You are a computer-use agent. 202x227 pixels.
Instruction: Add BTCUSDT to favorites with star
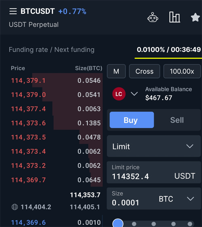196,17
